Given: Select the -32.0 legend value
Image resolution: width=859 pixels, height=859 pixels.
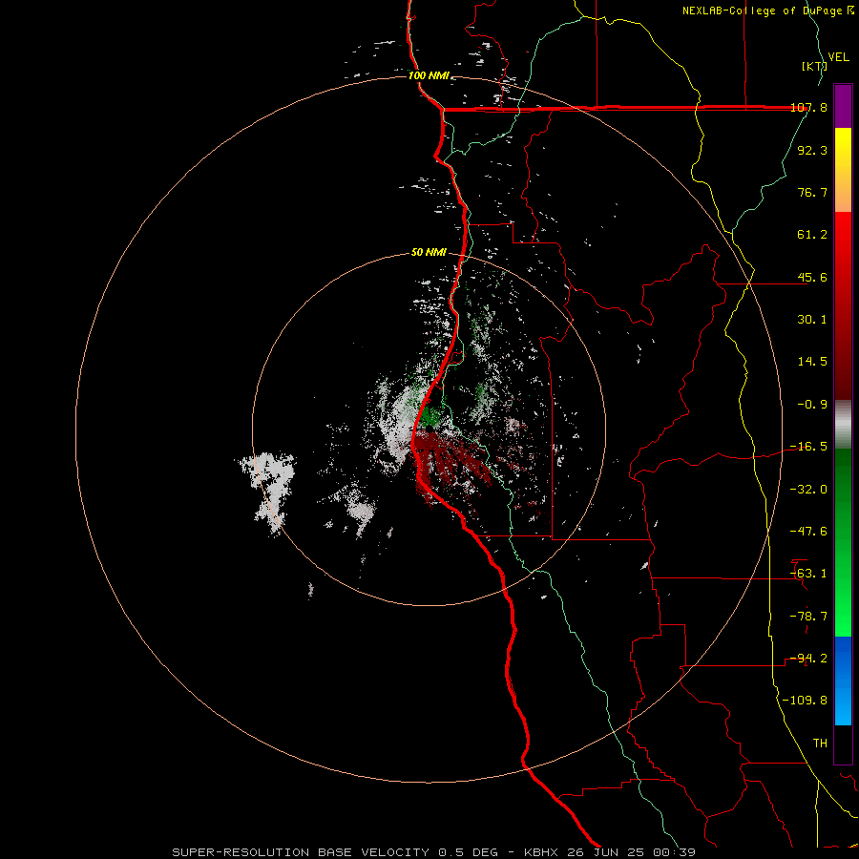Looking at the screenshot, I should 808,490.
